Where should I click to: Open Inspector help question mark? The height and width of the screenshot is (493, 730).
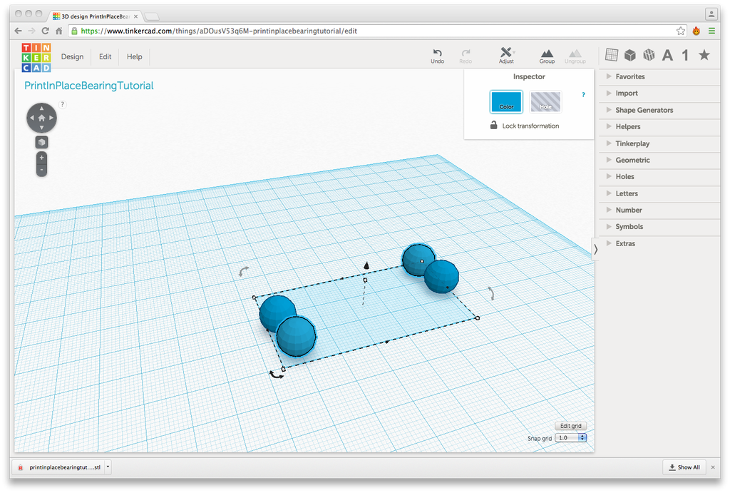(583, 95)
